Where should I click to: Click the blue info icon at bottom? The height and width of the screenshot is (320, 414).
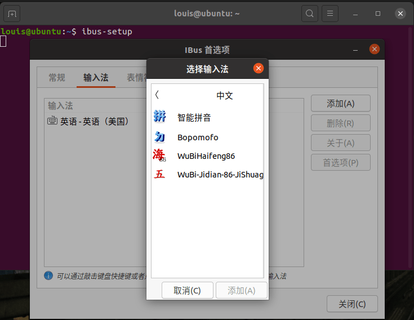(48, 275)
